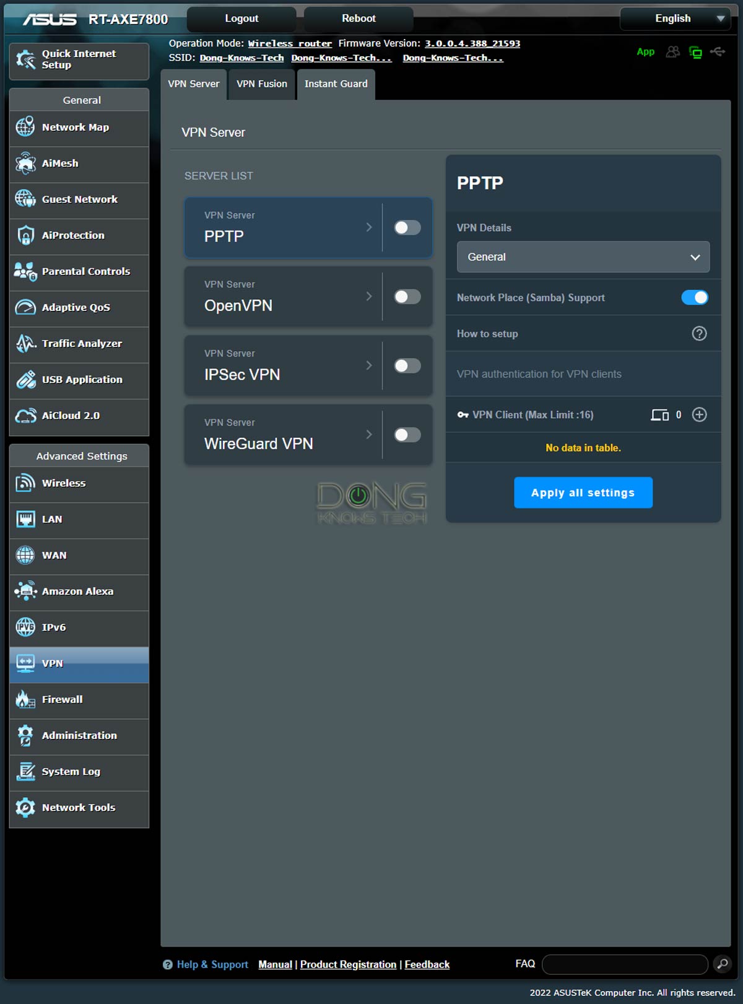Click the Parental Controls icon
The height and width of the screenshot is (1004, 743).
point(25,271)
